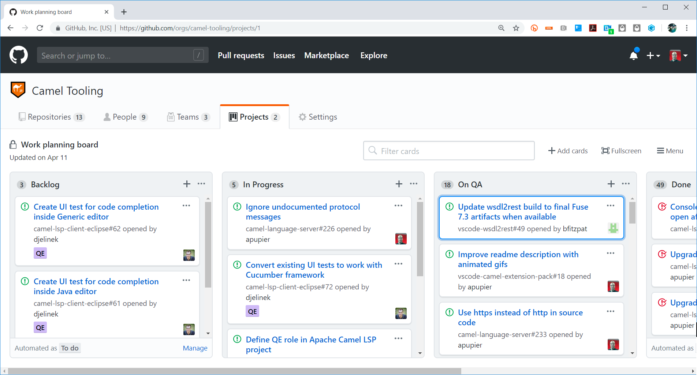Screen dimensions: 697x375
Task: Click the Manage automation link
Action: point(195,348)
